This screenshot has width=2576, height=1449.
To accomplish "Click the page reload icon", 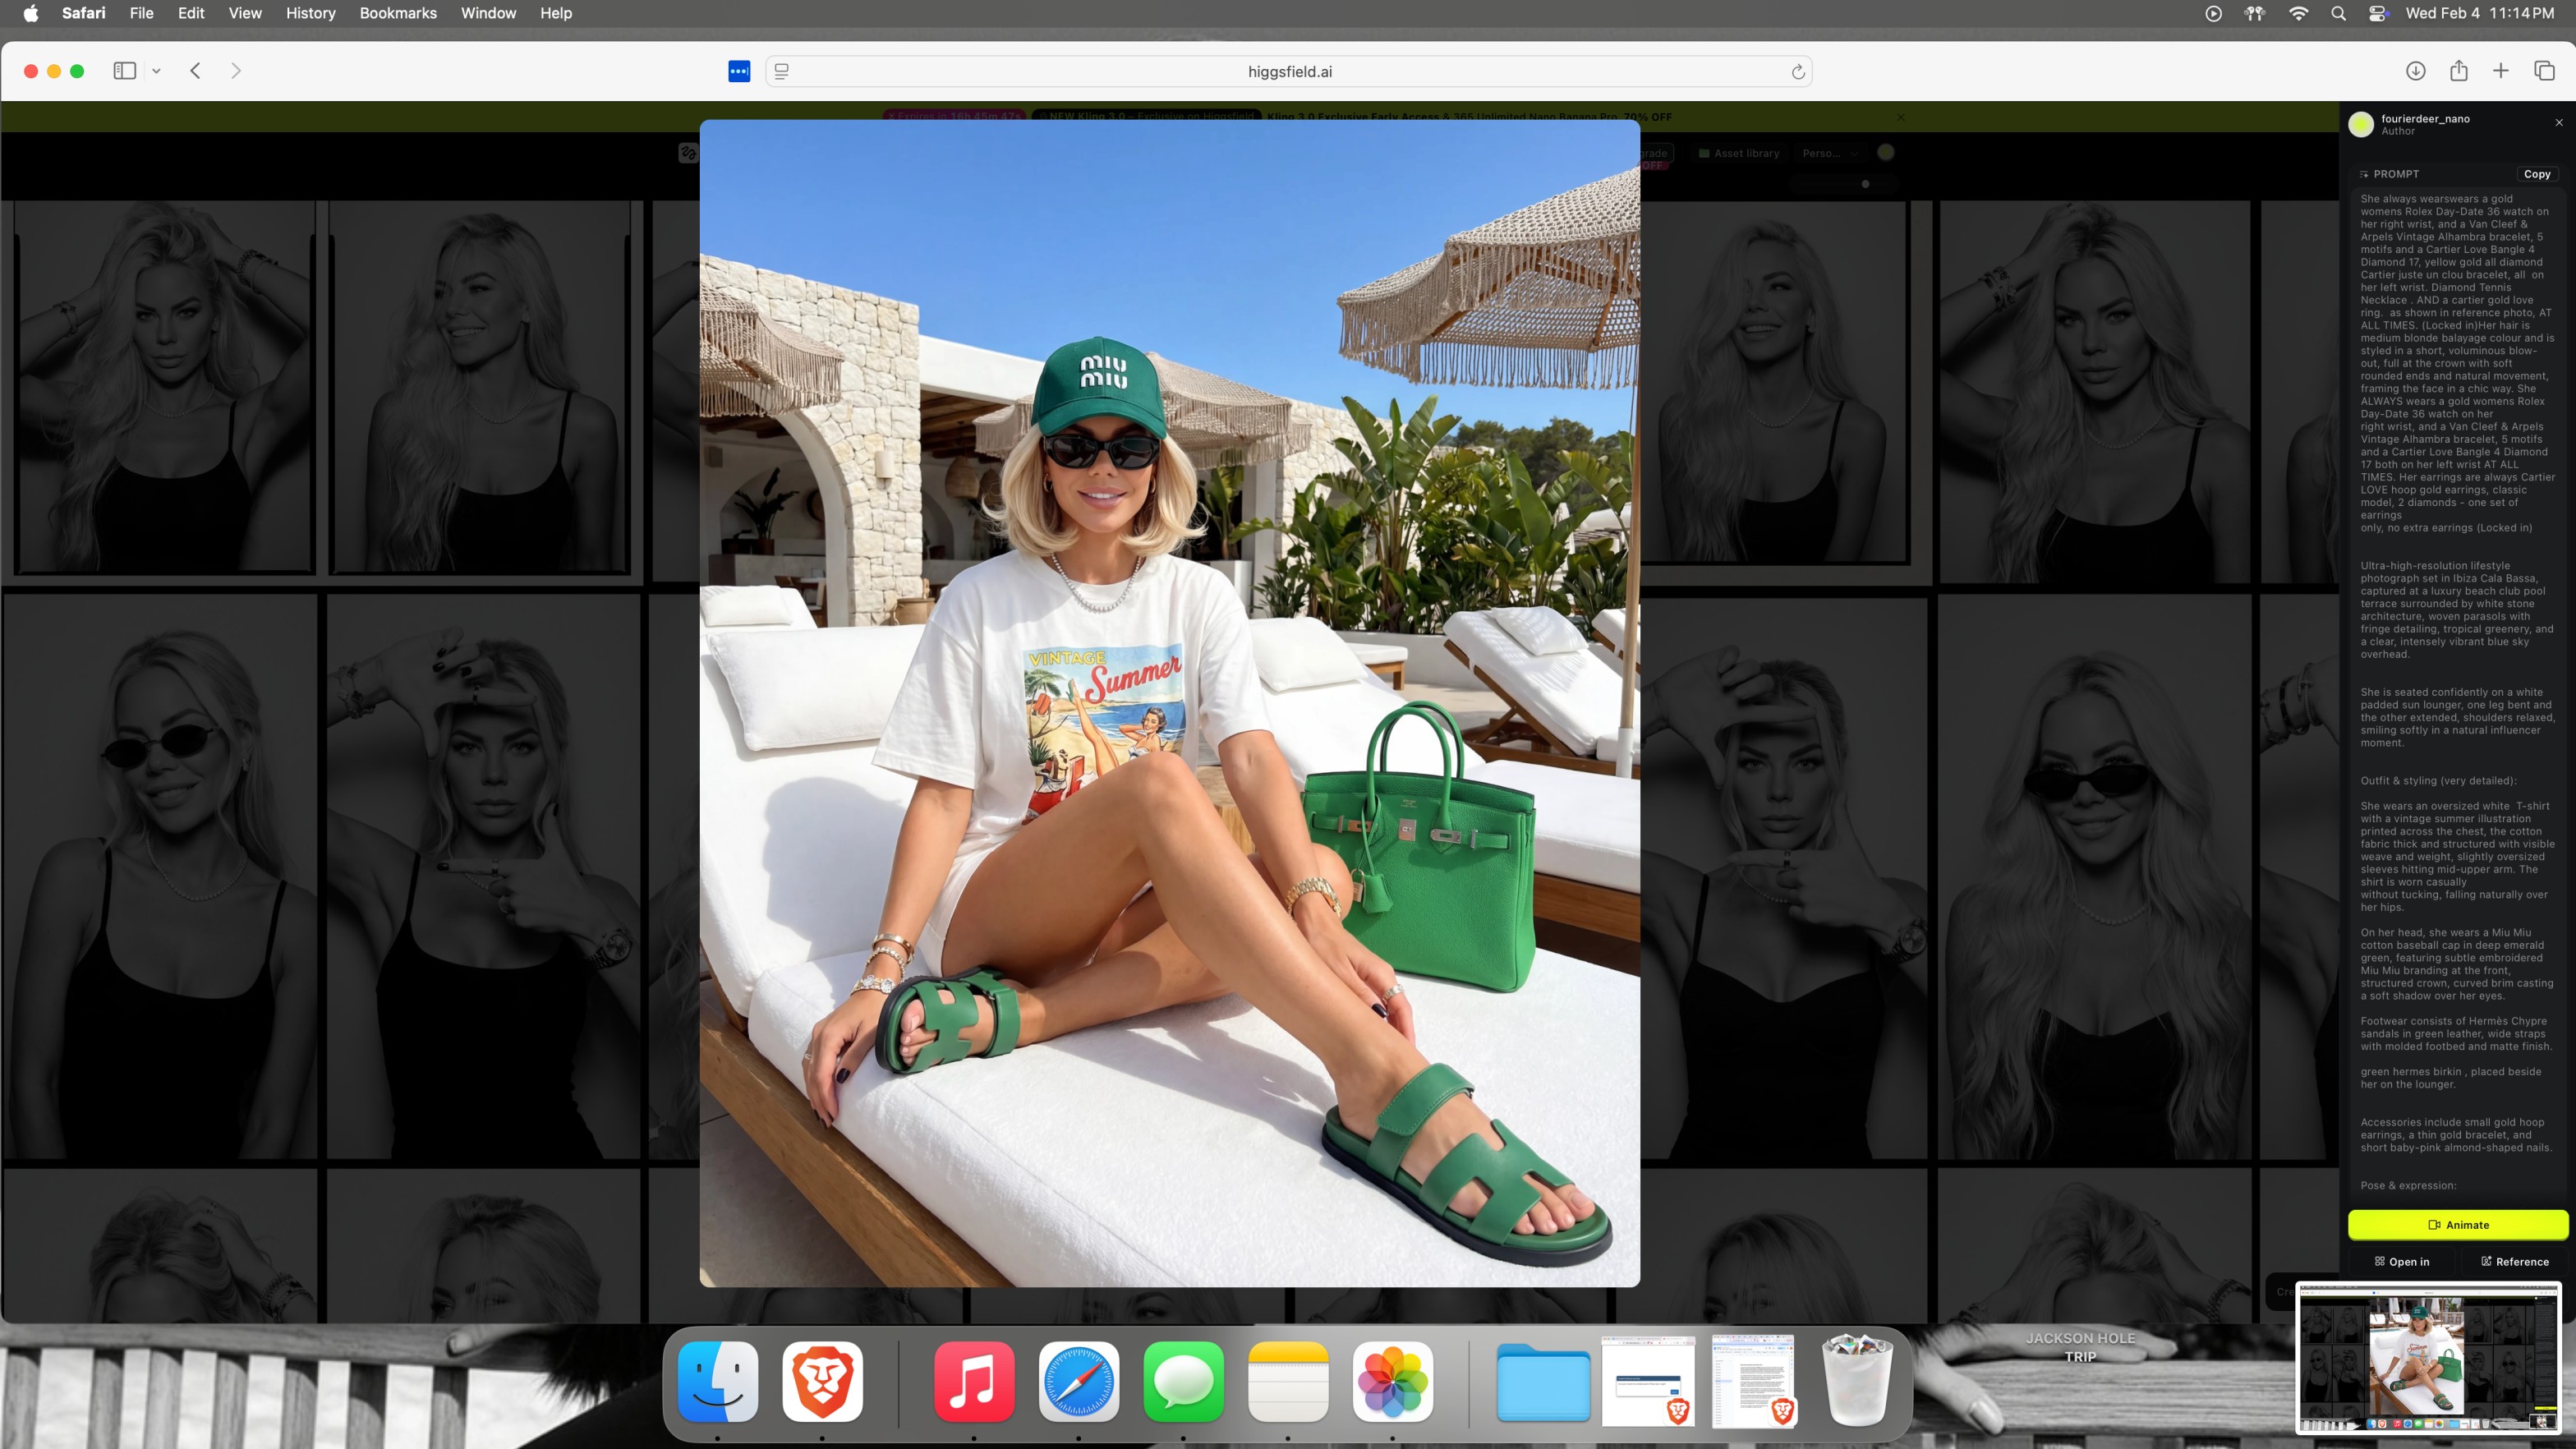I will [1797, 72].
